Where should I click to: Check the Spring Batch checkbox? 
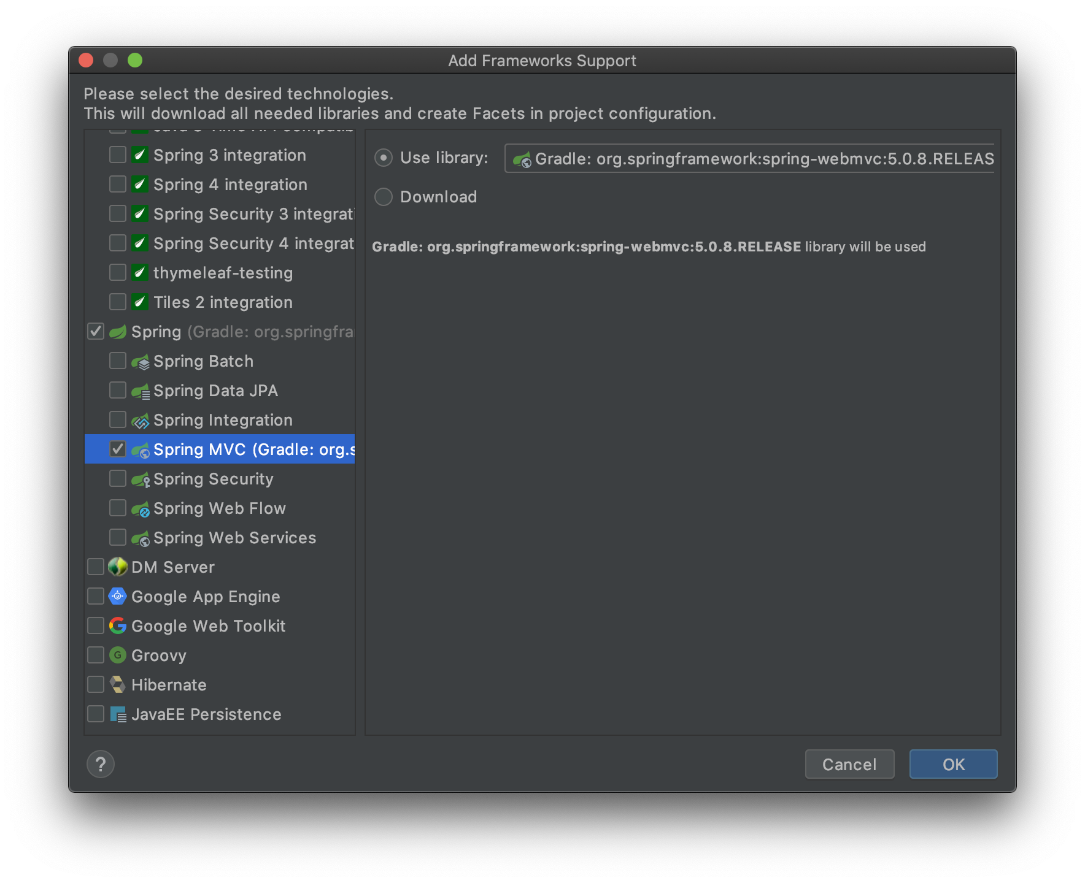pos(118,361)
